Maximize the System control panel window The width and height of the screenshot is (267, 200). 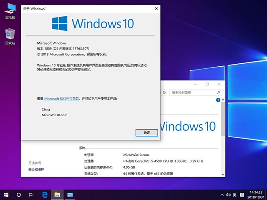pos(207,84)
